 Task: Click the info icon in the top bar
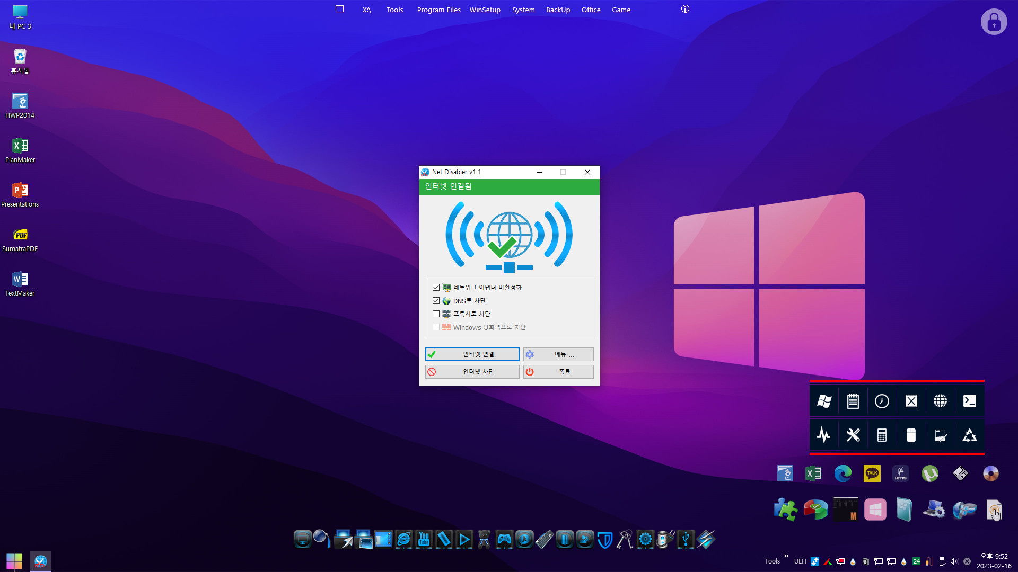click(x=685, y=9)
